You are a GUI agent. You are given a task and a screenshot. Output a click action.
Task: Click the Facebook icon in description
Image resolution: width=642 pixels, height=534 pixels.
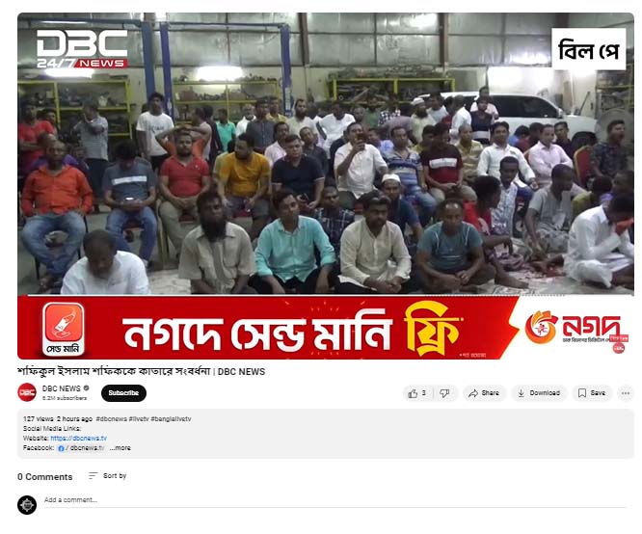(61, 448)
